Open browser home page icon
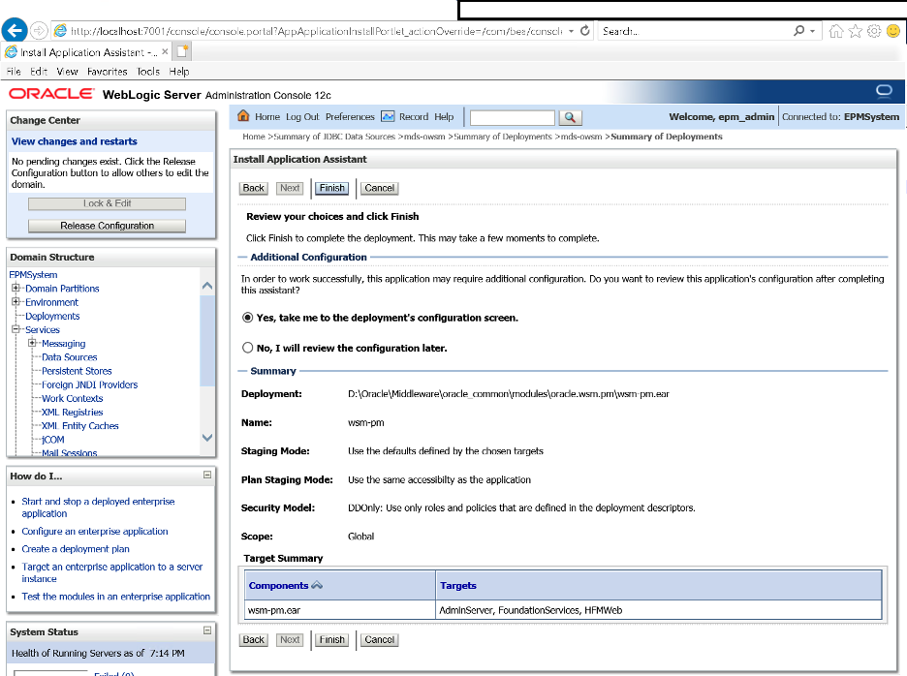 [x=836, y=31]
